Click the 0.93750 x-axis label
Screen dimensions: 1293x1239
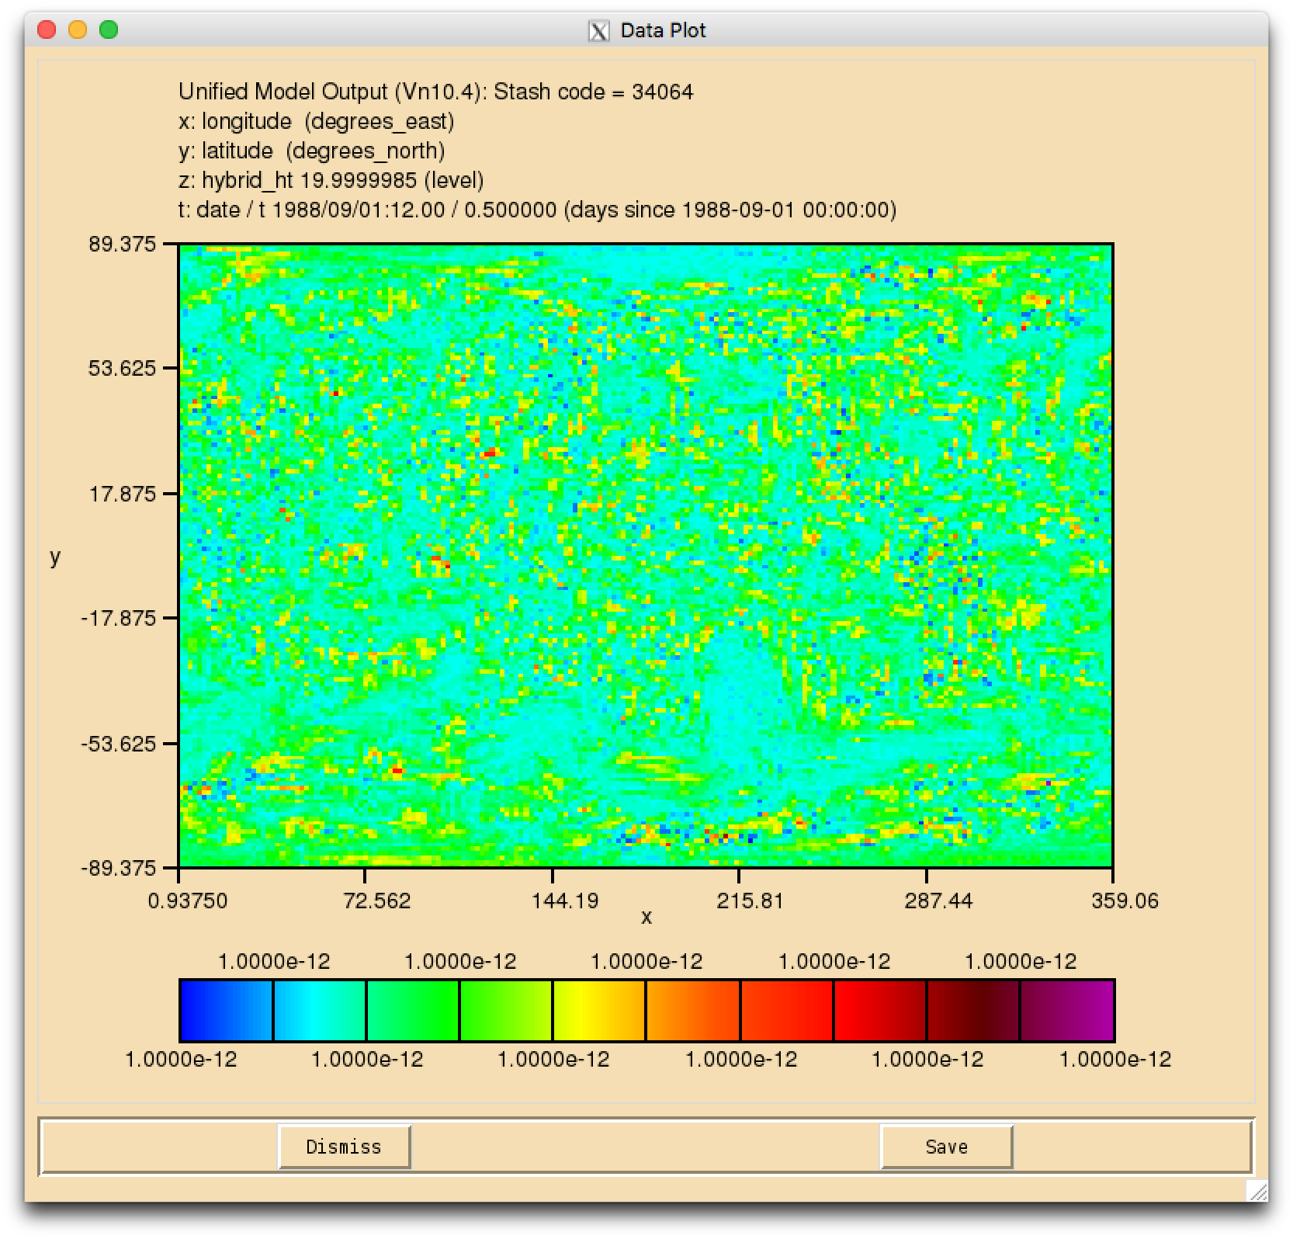click(x=188, y=901)
